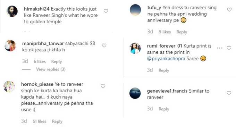
Task: Like himakshi24's comment with heart icon
Action: (x=106, y=11)
